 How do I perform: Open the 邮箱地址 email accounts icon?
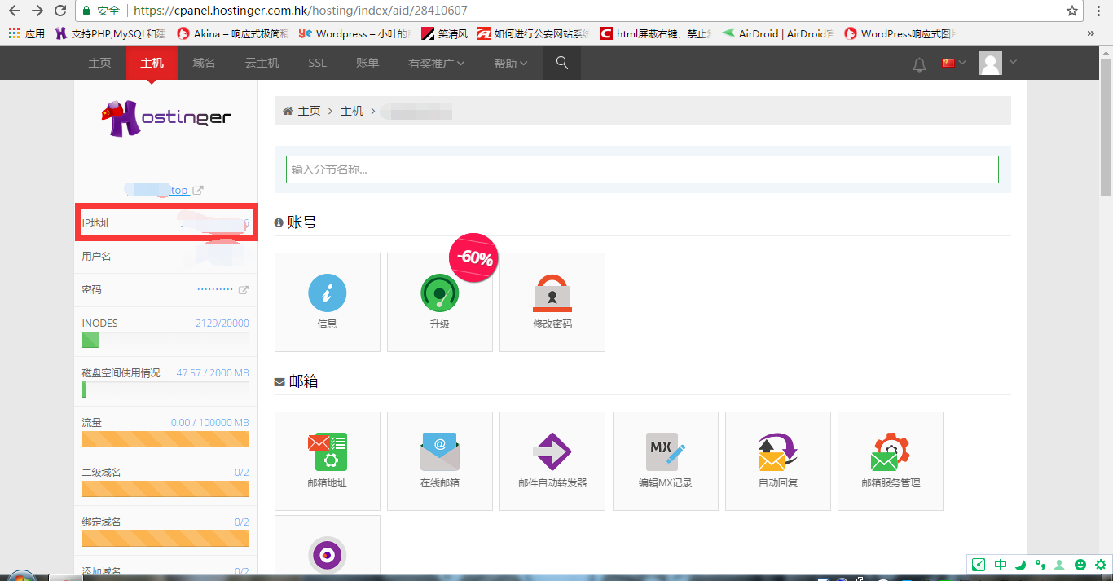click(327, 460)
